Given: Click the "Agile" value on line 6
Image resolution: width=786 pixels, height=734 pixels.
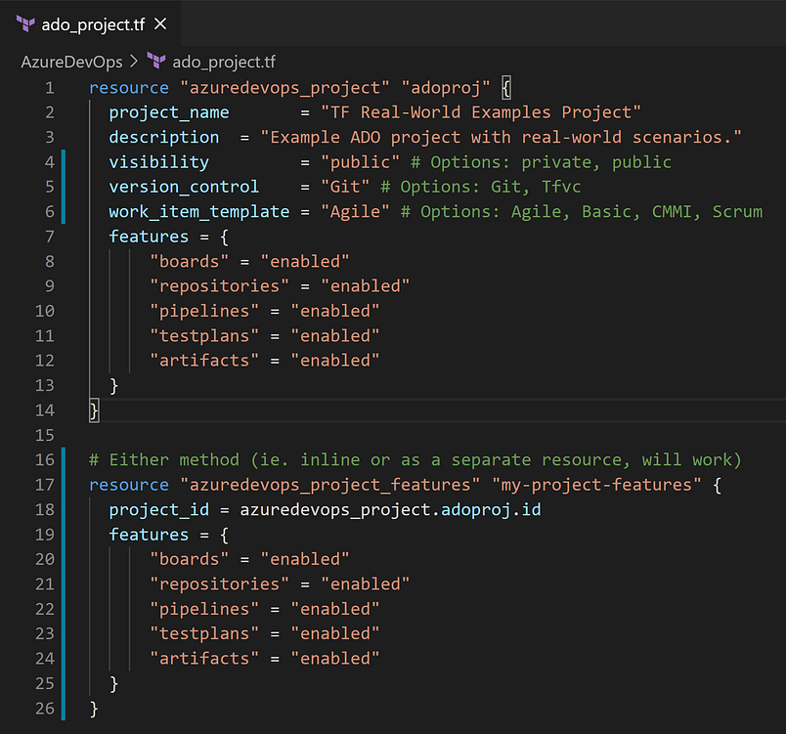Looking at the screenshot, I should click(355, 211).
